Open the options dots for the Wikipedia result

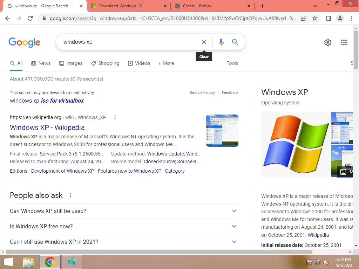(x=115, y=117)
